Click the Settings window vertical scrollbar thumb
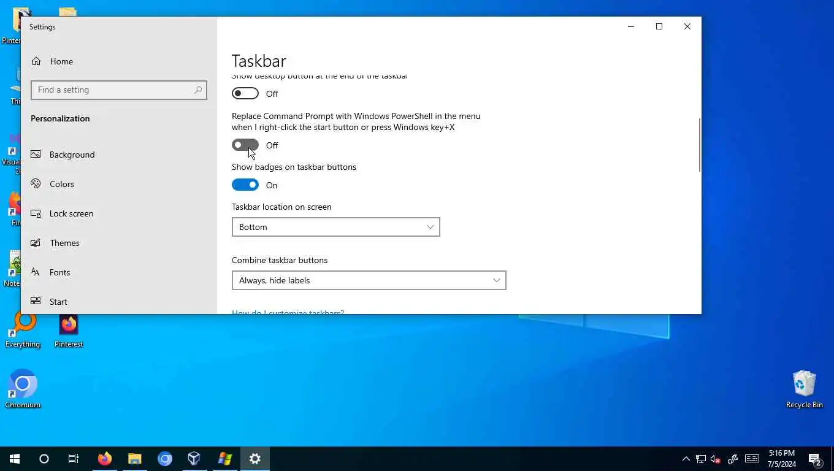 click(699, 145)
